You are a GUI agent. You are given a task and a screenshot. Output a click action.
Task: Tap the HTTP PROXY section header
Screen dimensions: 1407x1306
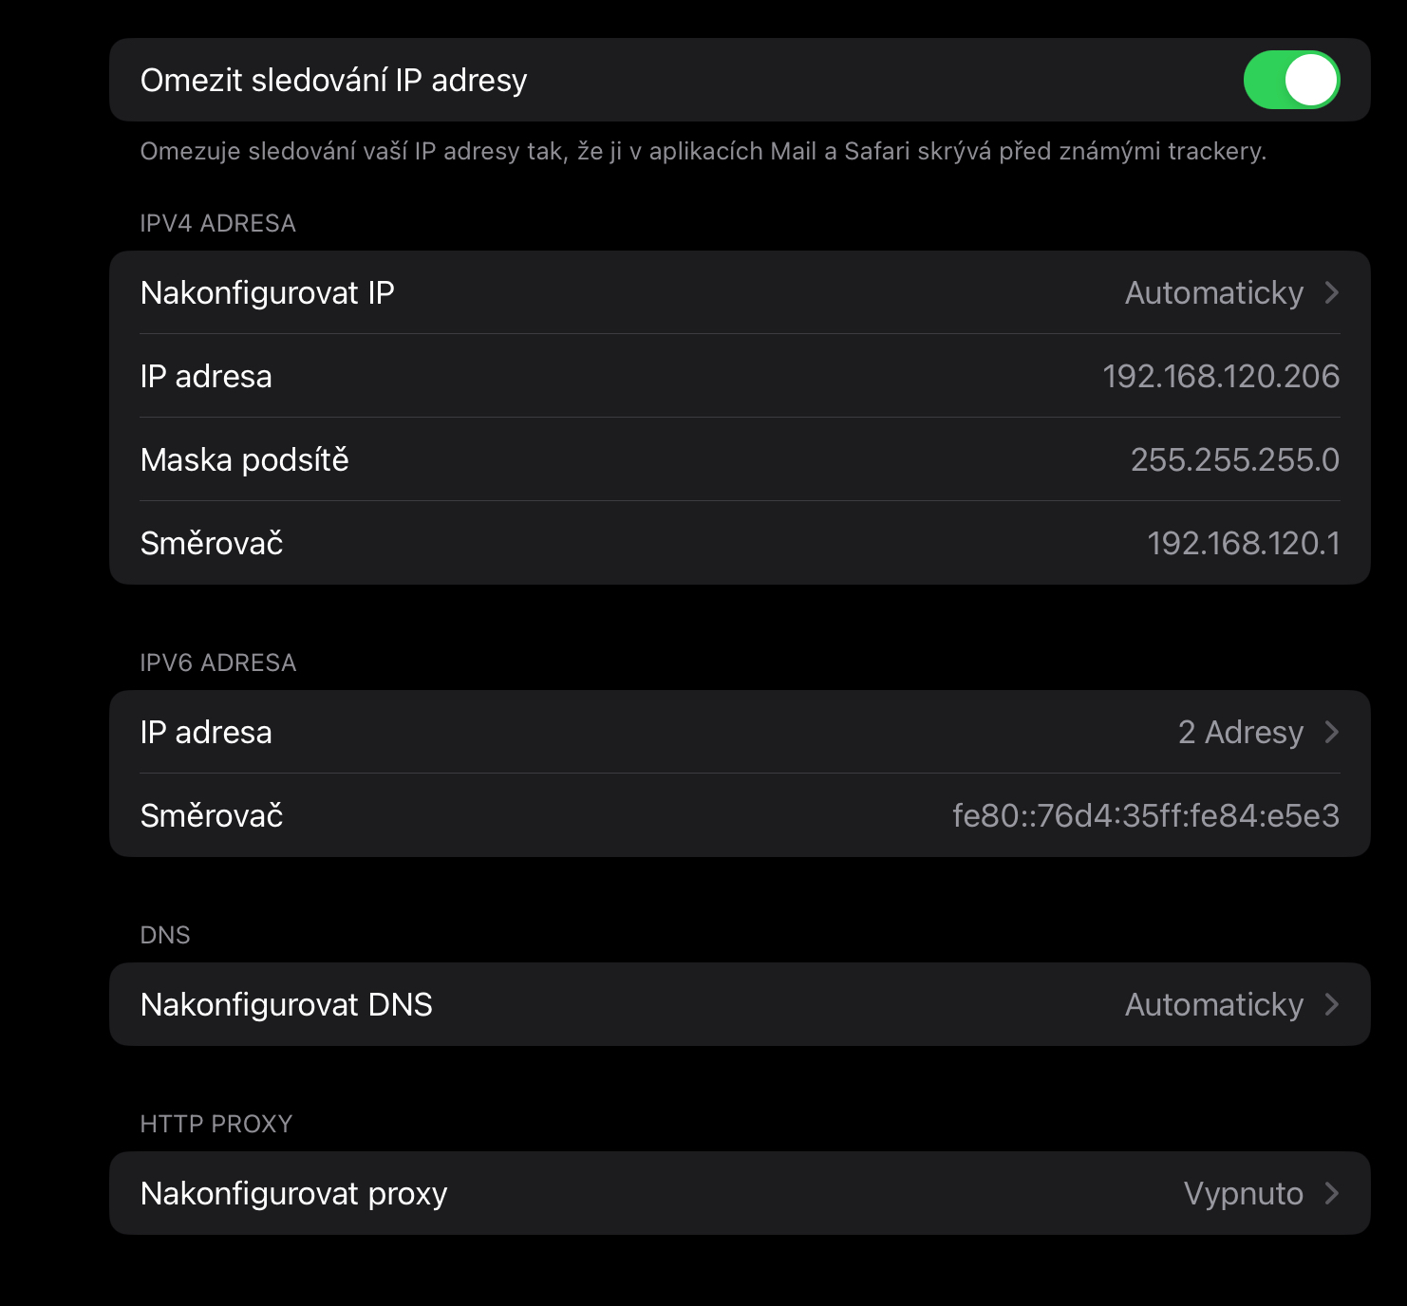[x=216, y=1123]
